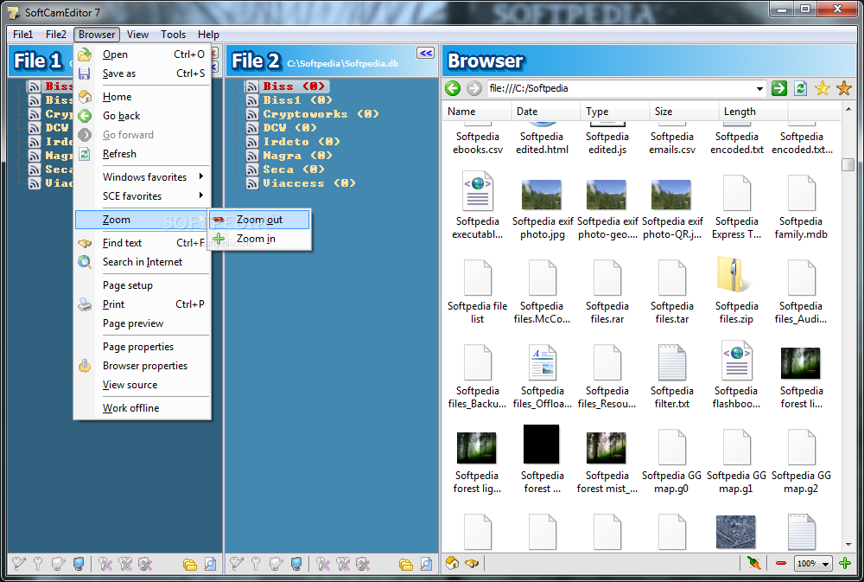Click the first delete key icon in File 1 toolbar
This screenshot has width=864, height=582.
(x=105, y=563)
